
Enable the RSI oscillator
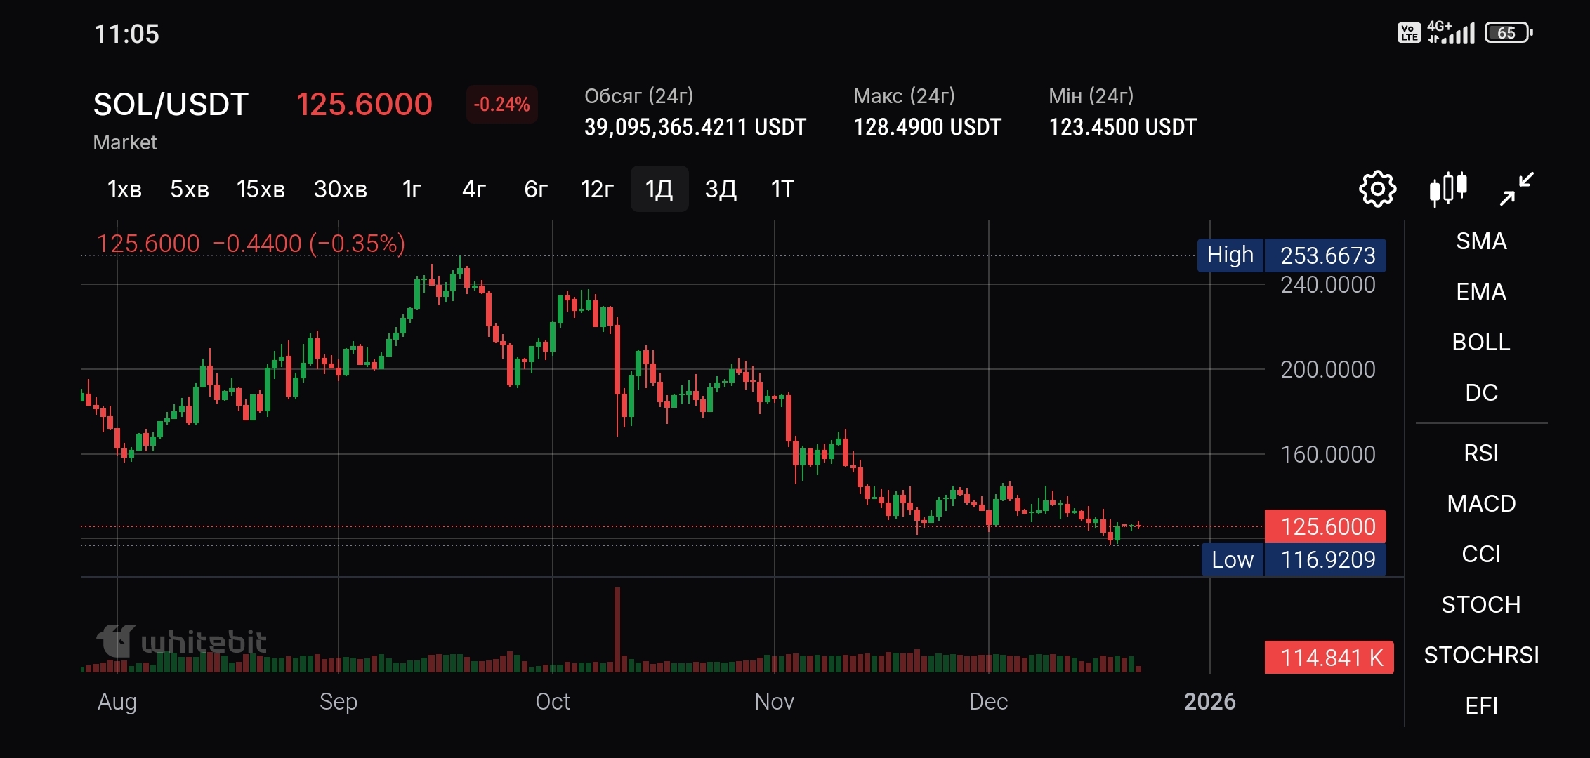[x=1481, y=453]
